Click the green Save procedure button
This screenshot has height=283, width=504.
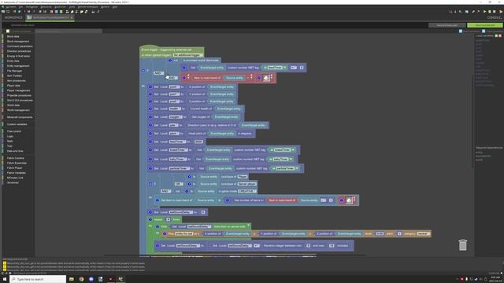tap(485, 25)
